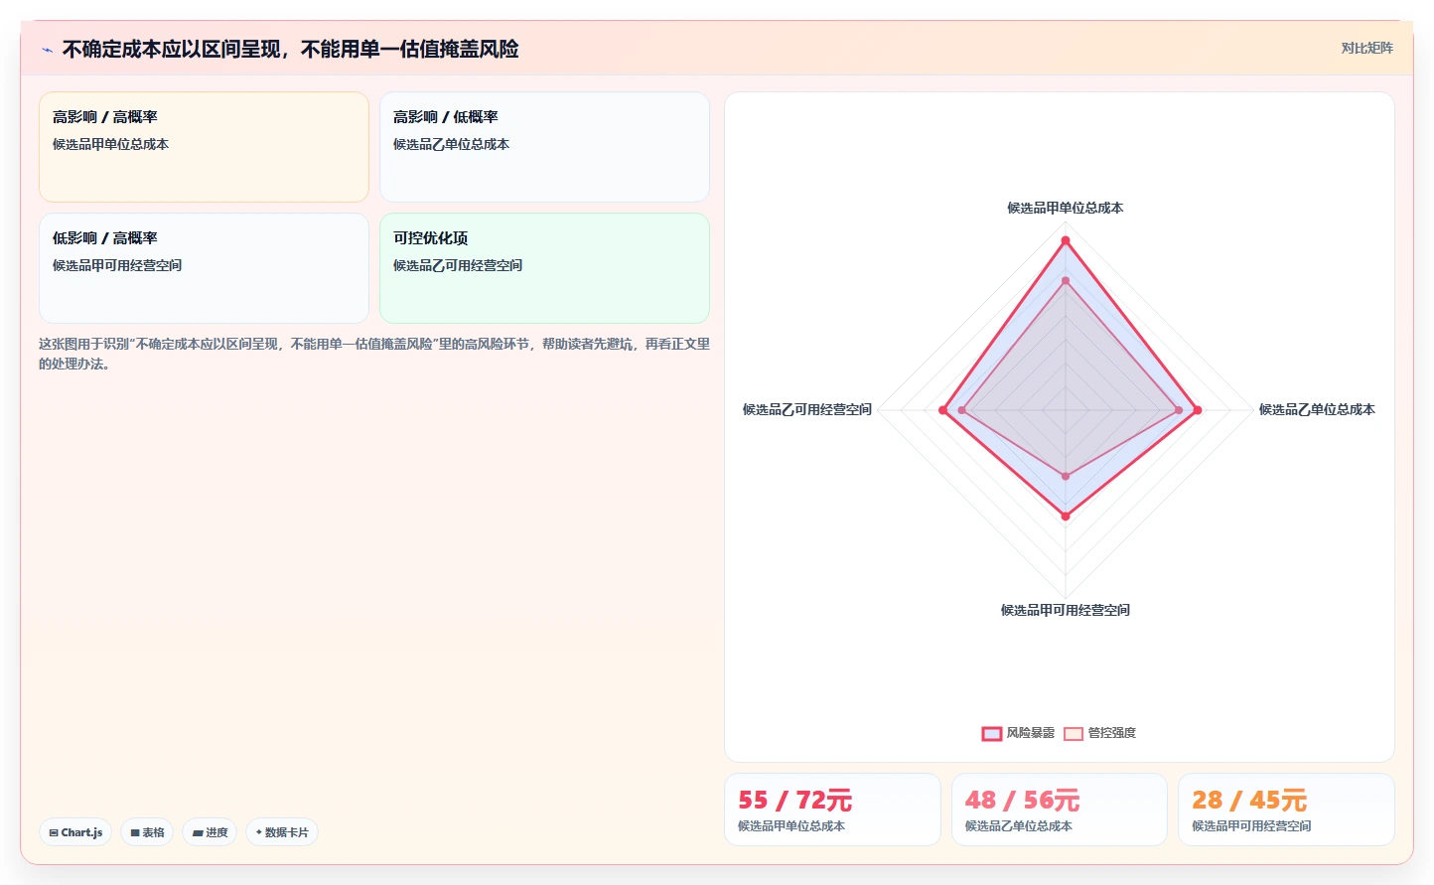Select the 48 / 56元 stat card
The width and height of the screenshot is (1434, 885).
point(1059,810)
